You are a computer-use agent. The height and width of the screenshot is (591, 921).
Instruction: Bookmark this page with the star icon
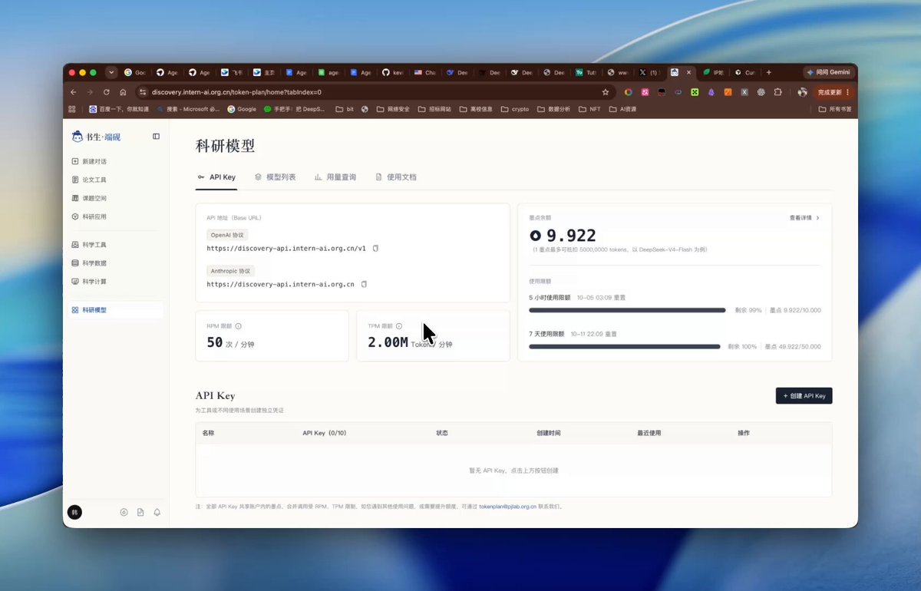[606, 92]
